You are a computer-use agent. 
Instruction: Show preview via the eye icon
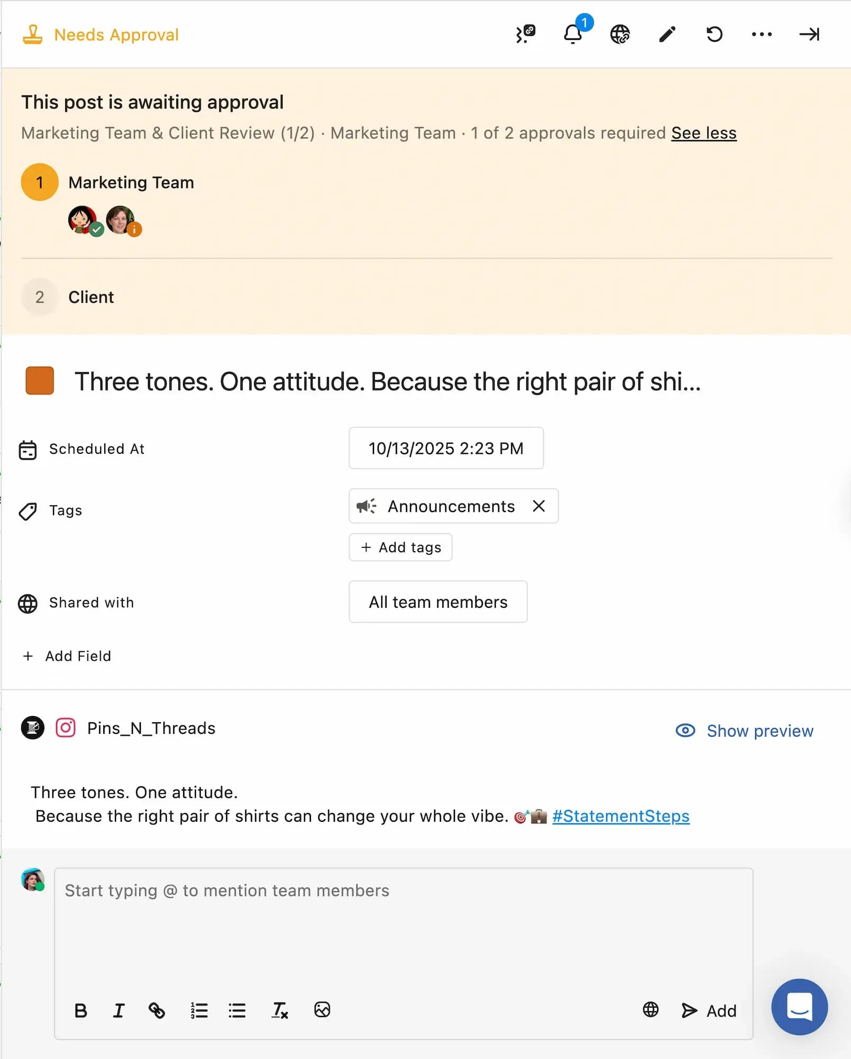click(x=685, y=731)
